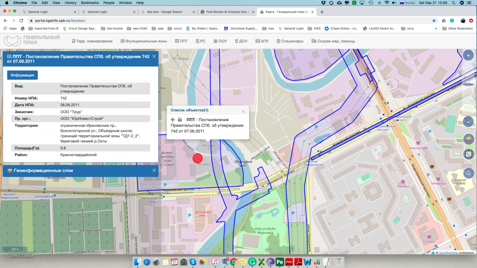The image size is (477, 268).
Task: Open the Скорая мед. помощь menu item
Action: (x=333, y=41)
